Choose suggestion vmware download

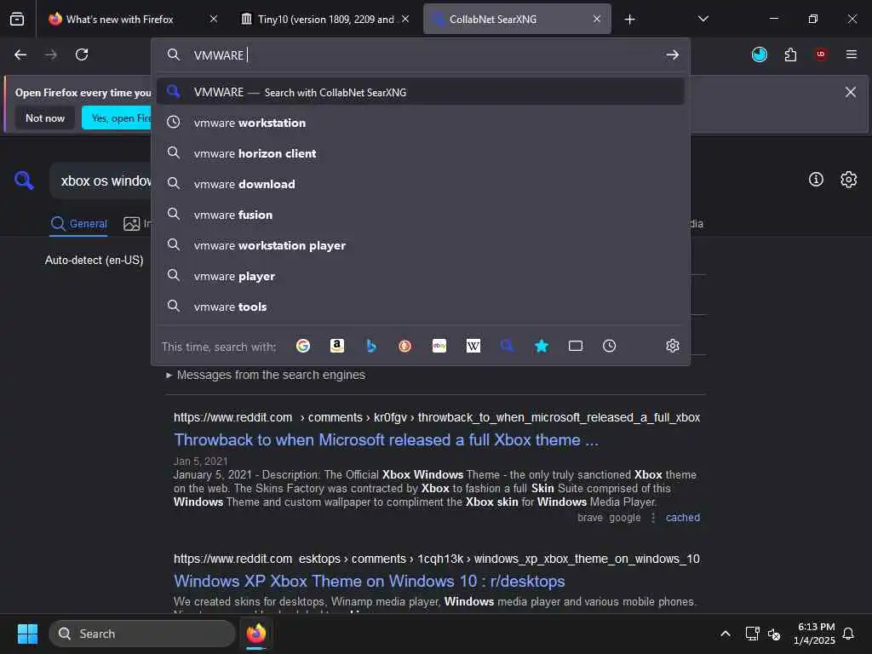coord(421,184)
